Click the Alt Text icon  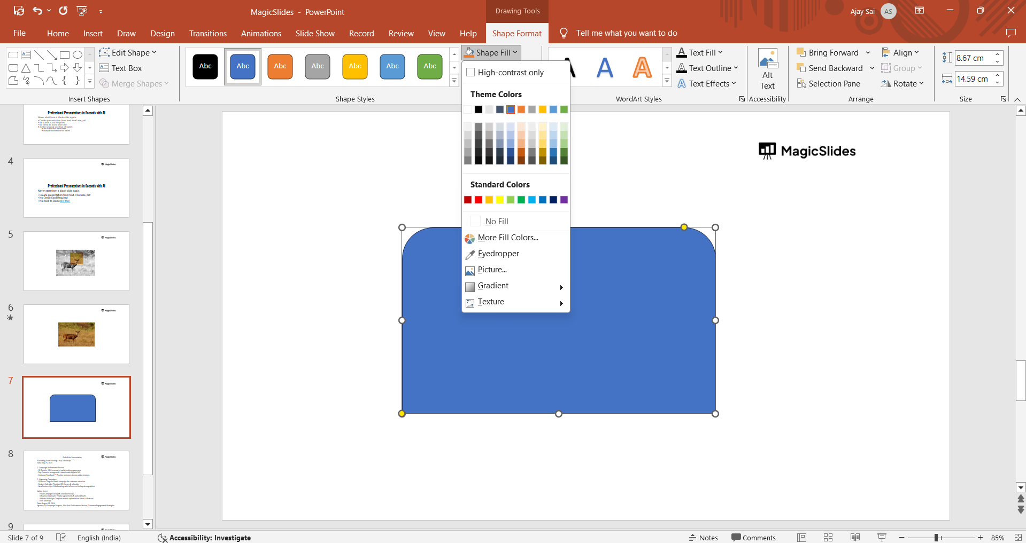pyautogui.click(x=767, y=69)
